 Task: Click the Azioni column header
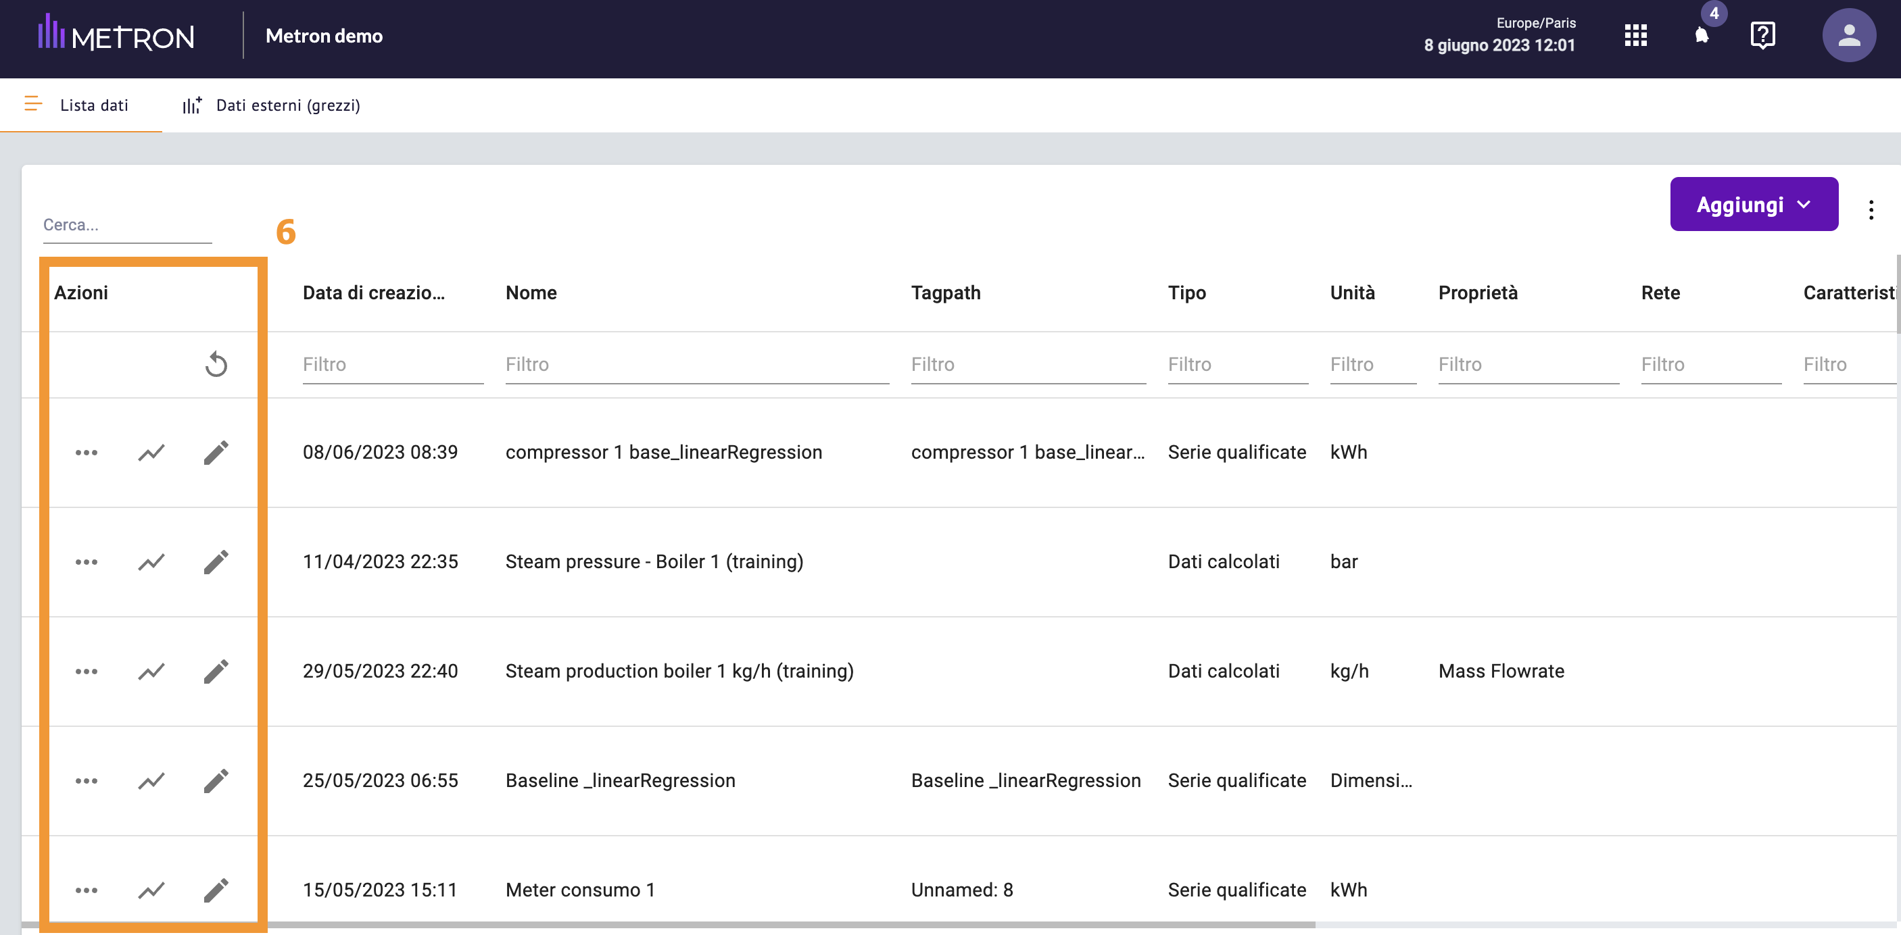[x=81, y=293]
